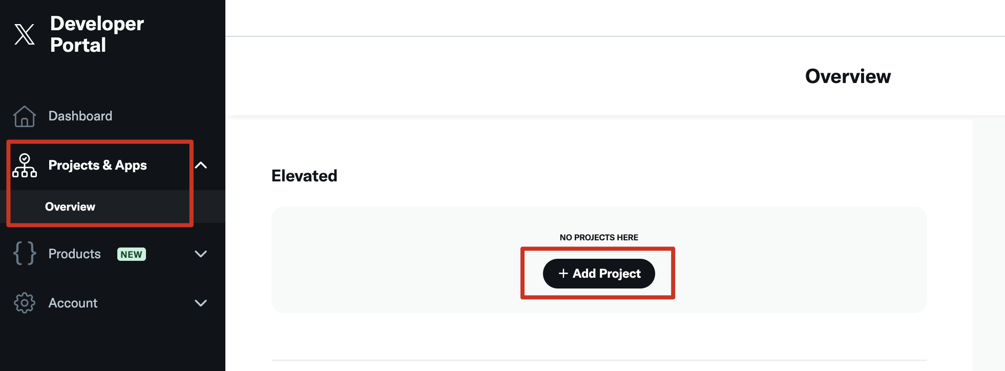Click the Developer Portal title
Viewport: 1005px width, 371px height.
coord(97,34)
